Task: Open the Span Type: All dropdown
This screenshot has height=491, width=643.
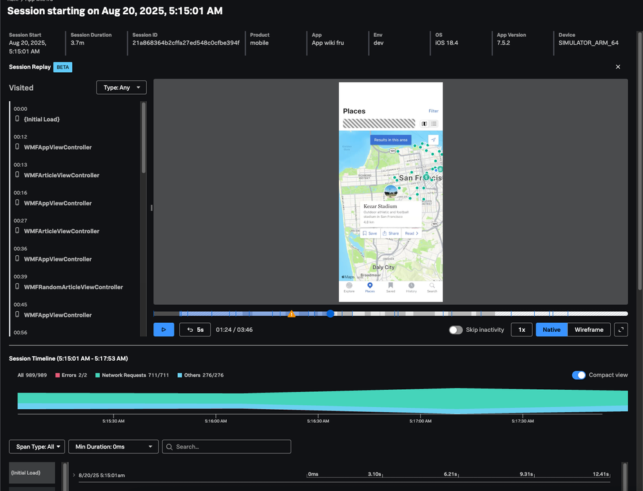Action: [37, 447]
